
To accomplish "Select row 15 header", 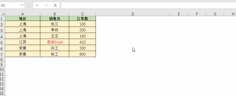I will (x=3, y=93).
